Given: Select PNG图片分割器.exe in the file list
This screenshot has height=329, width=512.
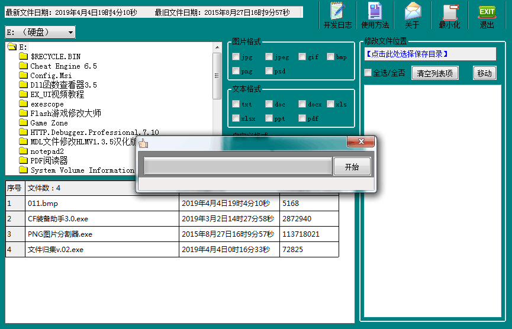Looking at the screenshot, I should [x=102, y=234].
